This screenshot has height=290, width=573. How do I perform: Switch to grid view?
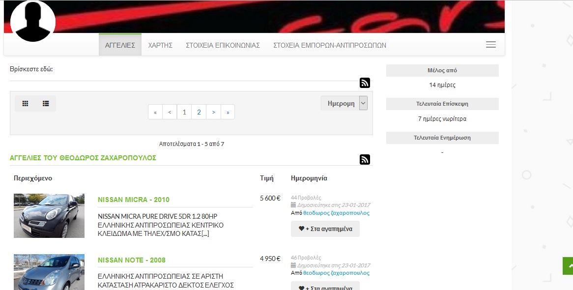pos(25,104)
